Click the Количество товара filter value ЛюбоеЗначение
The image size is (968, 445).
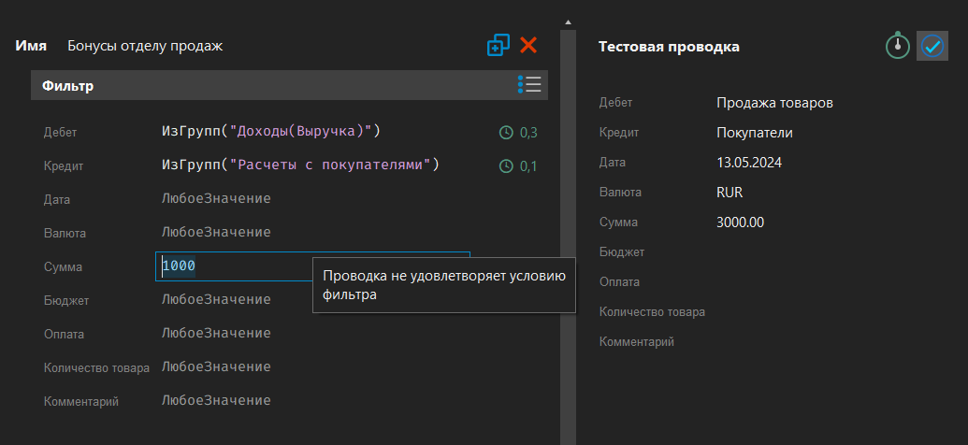click(x=216, y=366)
